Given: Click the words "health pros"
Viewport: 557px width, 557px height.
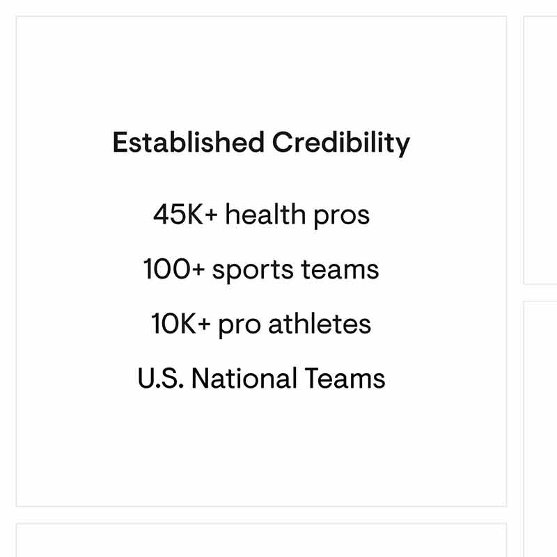Looking at the screenshot, I should pos(297,214).
